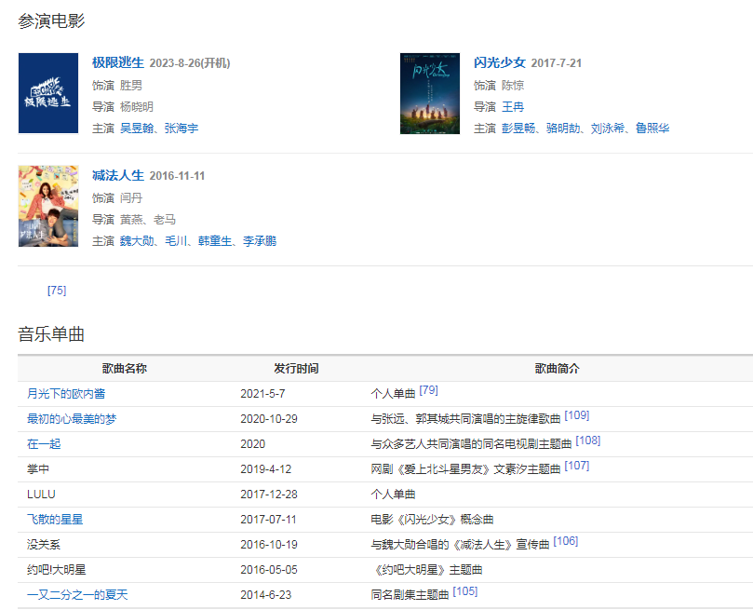Viewport: 753px width, 610px height.
Task: Open song link 飞驰的星星
Action: click(x=55, y=520)
